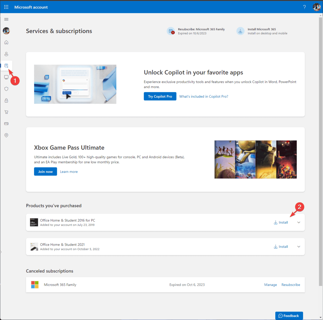
Task: Click the help question mark icon
Action: [305, 7]
